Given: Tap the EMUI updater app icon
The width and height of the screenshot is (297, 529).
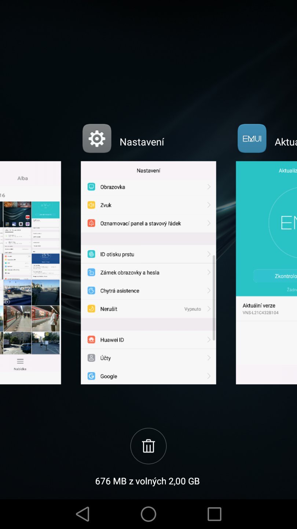Looking at the screenshot, I should point(252,138).
